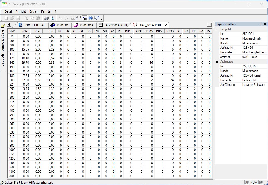Viewport: 268px width, 185px height.
Task: Open the Fenster menu
Action: pos(46,11)
